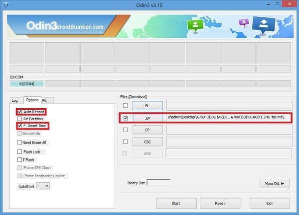Check the box beside the CSC button
Screen dimensions: 299x215
coord(125,142)
